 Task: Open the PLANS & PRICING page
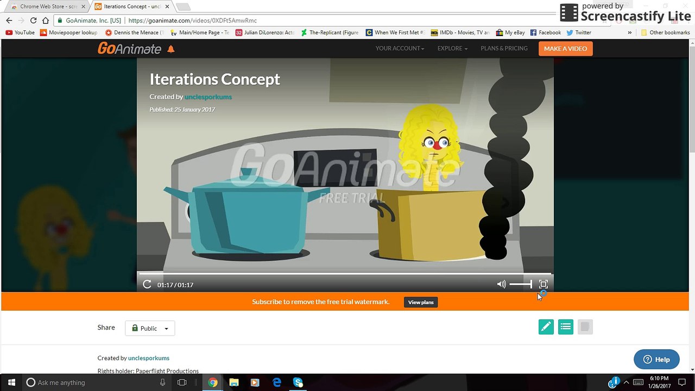(x=504, y=48)
